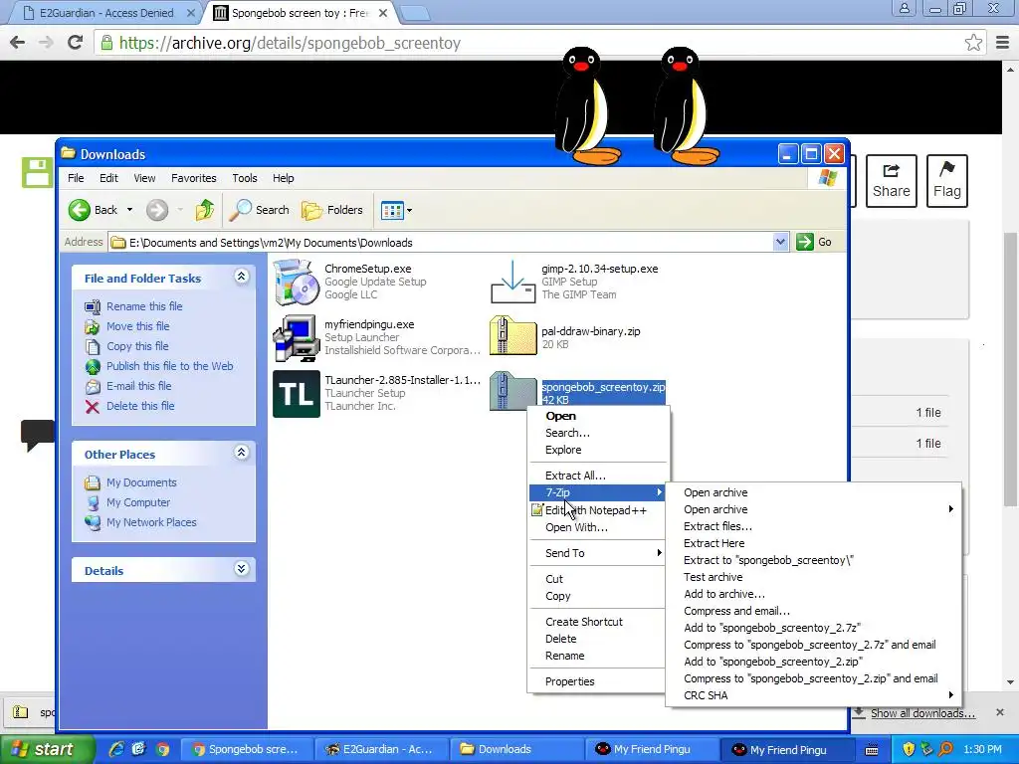The width and height of the screenshot is (1019, 764).
Task: Select pal-ddraw-binary.zip folder icon
Action: tap(512, 336)
